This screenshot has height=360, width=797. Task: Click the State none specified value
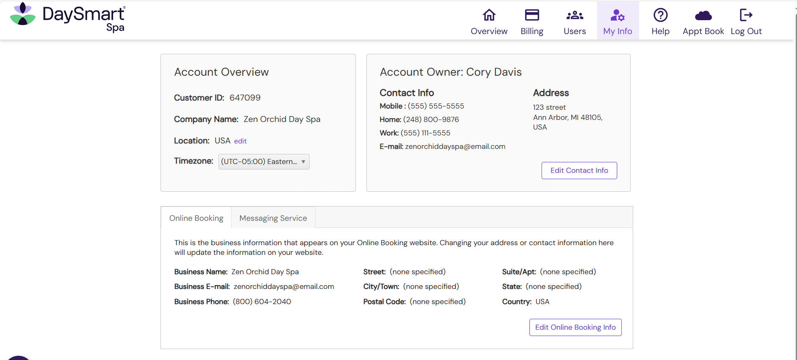[x=554, y=286]
